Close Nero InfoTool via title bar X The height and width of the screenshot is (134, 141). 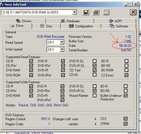pyautogui.click(x=136, y=5)
